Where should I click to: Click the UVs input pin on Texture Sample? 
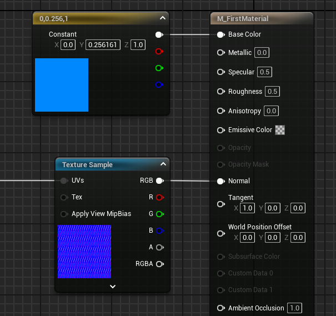tap(64, 180)
